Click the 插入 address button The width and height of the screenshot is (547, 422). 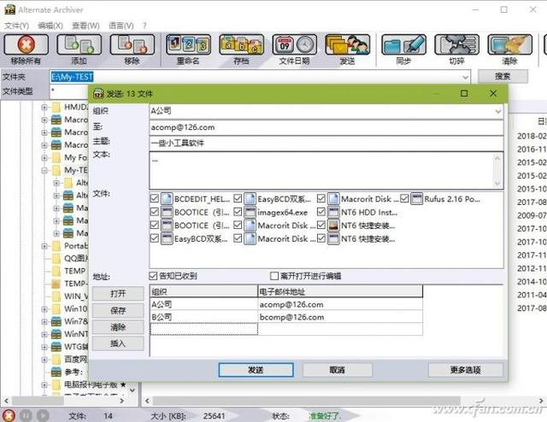pos(118,343)
